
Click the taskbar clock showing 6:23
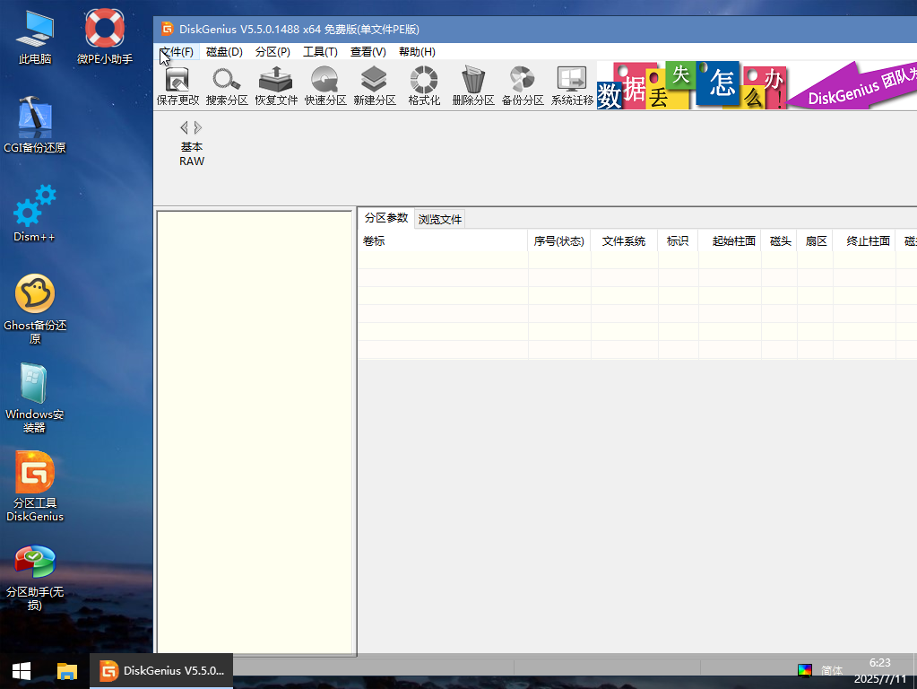tap(879, 670)
